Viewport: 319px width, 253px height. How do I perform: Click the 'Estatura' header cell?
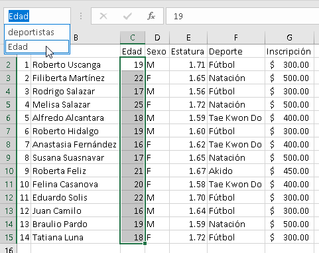point(188,51)
